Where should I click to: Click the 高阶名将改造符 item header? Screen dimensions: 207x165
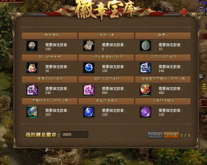tap(106, 79)
